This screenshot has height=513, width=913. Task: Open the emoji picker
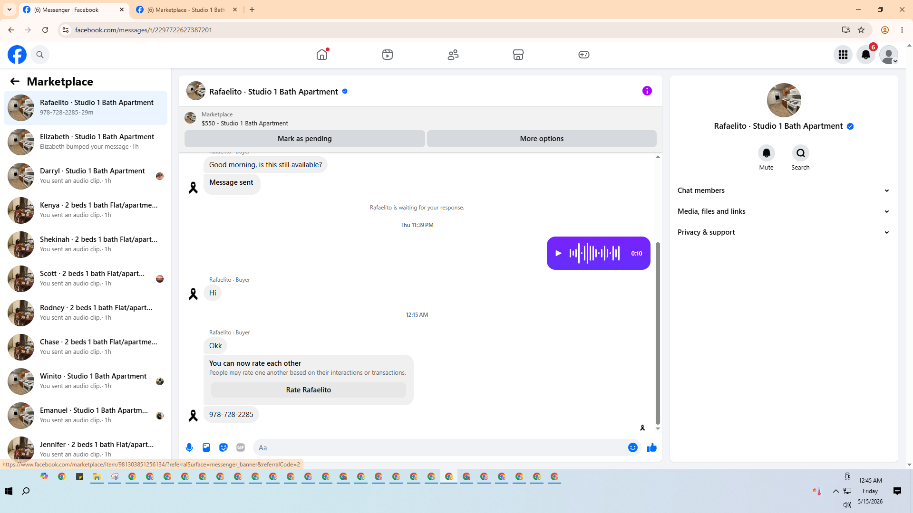click(632, 447)
